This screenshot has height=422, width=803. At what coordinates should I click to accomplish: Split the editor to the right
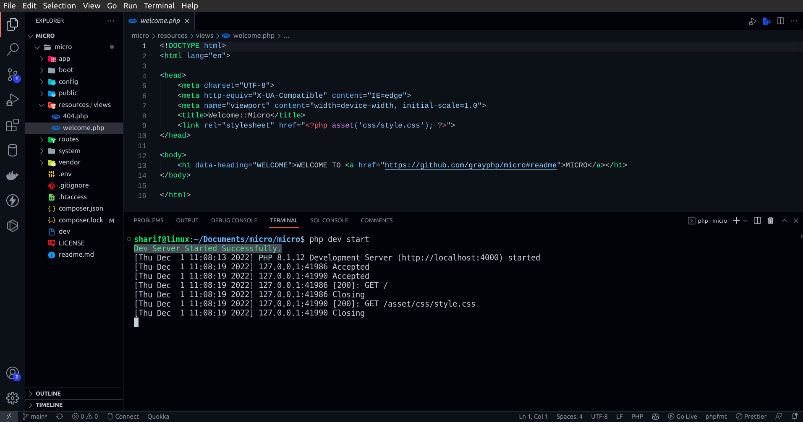780,21
